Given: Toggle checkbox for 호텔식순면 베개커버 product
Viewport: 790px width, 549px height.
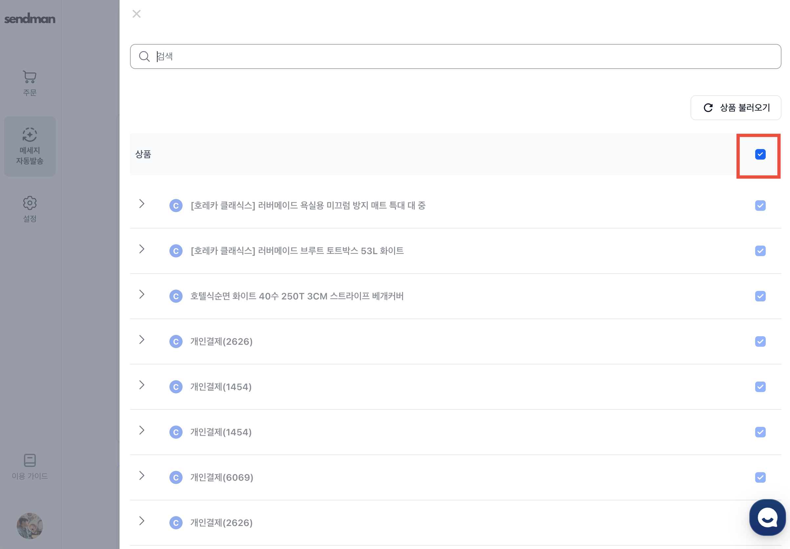Looking at the screenshot, I should (x=760, y=296).
